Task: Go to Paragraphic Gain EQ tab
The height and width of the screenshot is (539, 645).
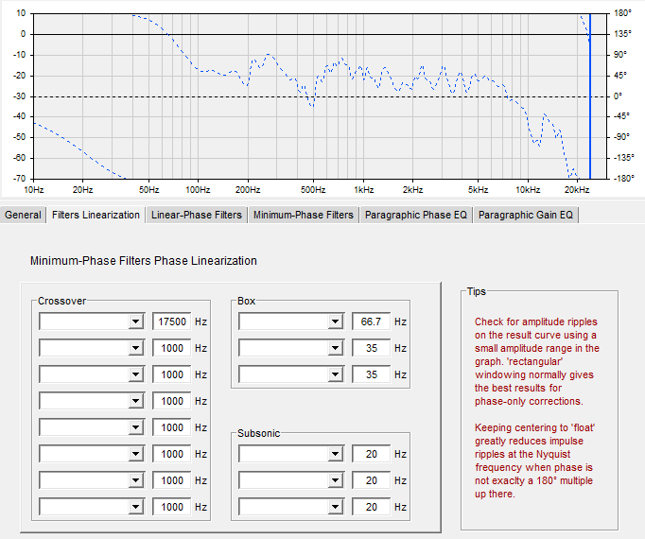Action: [x=525, y=215]
